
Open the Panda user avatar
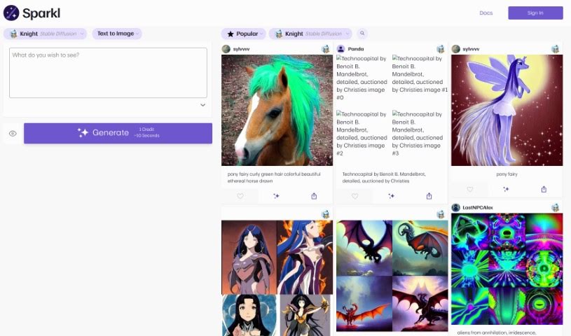coord(341,49)
